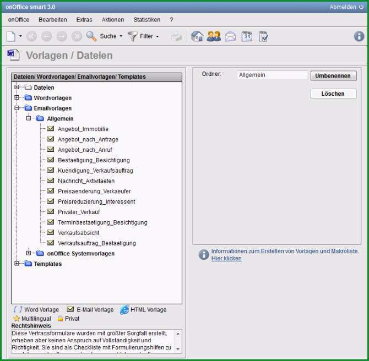Screen dimensions: 369x361
Task: Click info icon beside Informationen text
Action: pos(204,254)
